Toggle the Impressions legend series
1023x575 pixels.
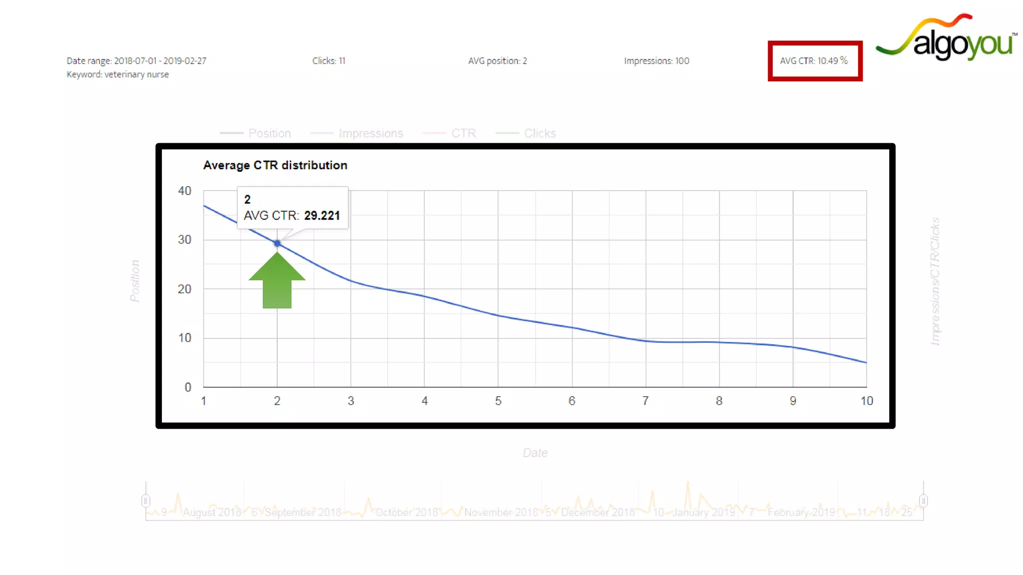tap(370, 133)
